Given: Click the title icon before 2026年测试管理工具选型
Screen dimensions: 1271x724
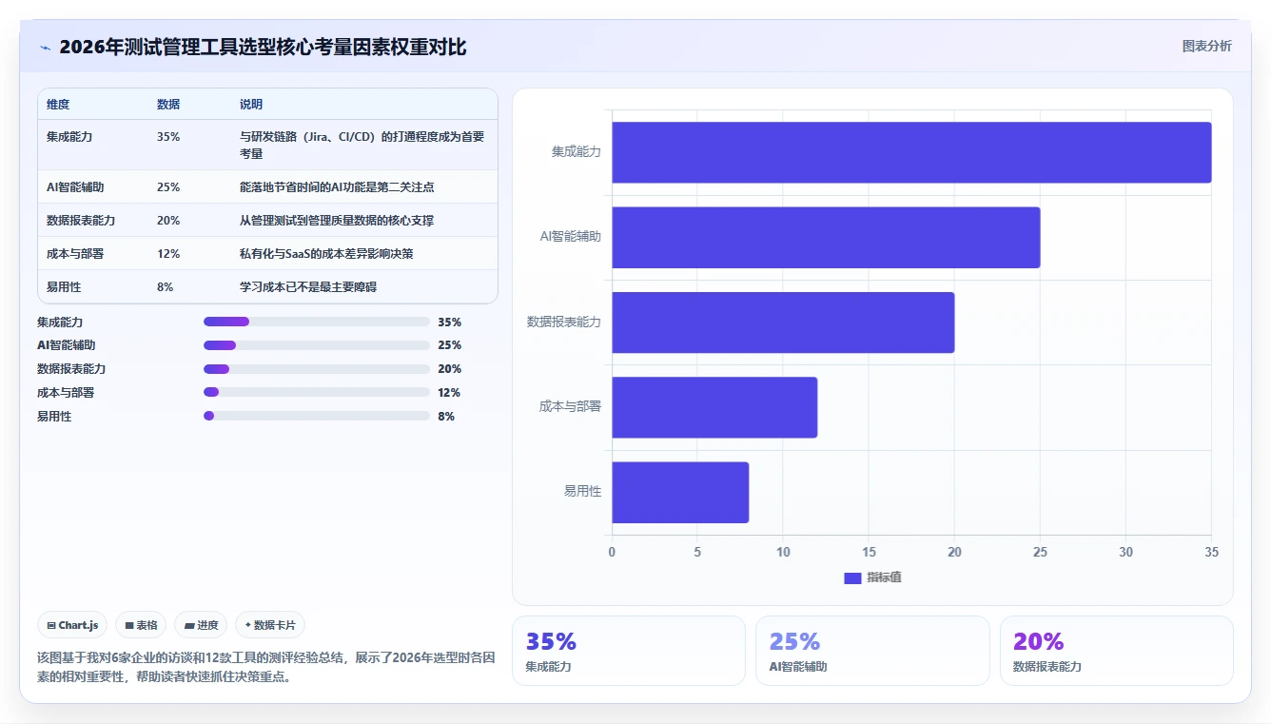Looking at the screenshot, I should pos(45,48).
